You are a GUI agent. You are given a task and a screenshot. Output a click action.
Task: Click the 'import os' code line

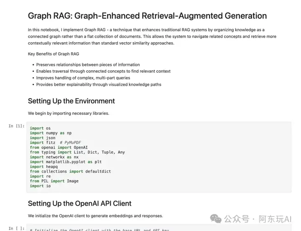point(40,128)
